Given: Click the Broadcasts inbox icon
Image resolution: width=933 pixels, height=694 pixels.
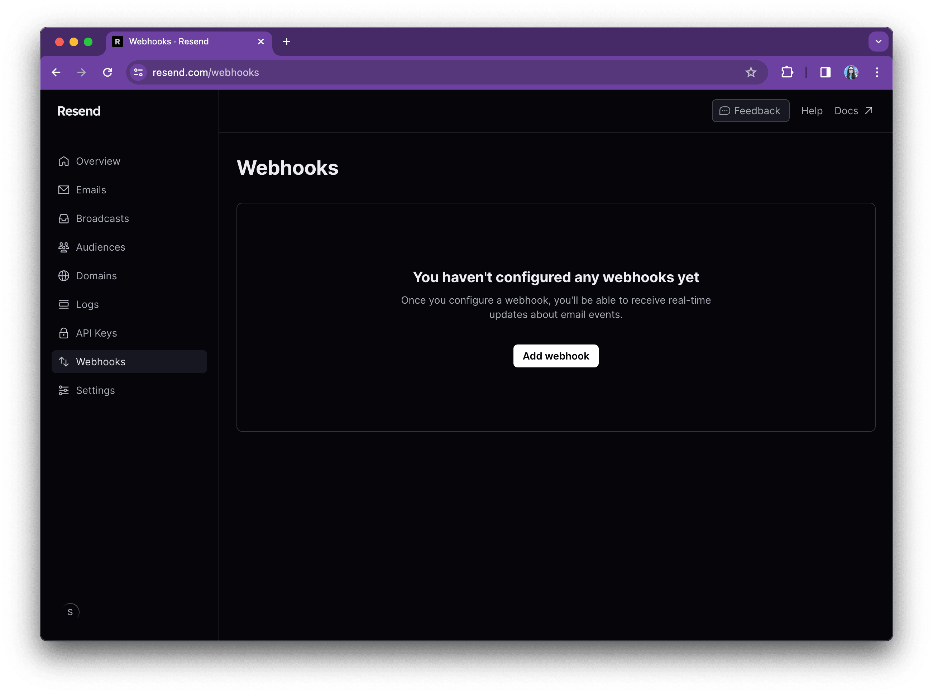Looking at the screenshot, I should (63, 218).
